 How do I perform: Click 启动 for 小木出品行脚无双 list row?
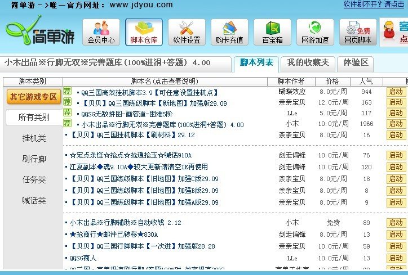click(x=396, y=124)
